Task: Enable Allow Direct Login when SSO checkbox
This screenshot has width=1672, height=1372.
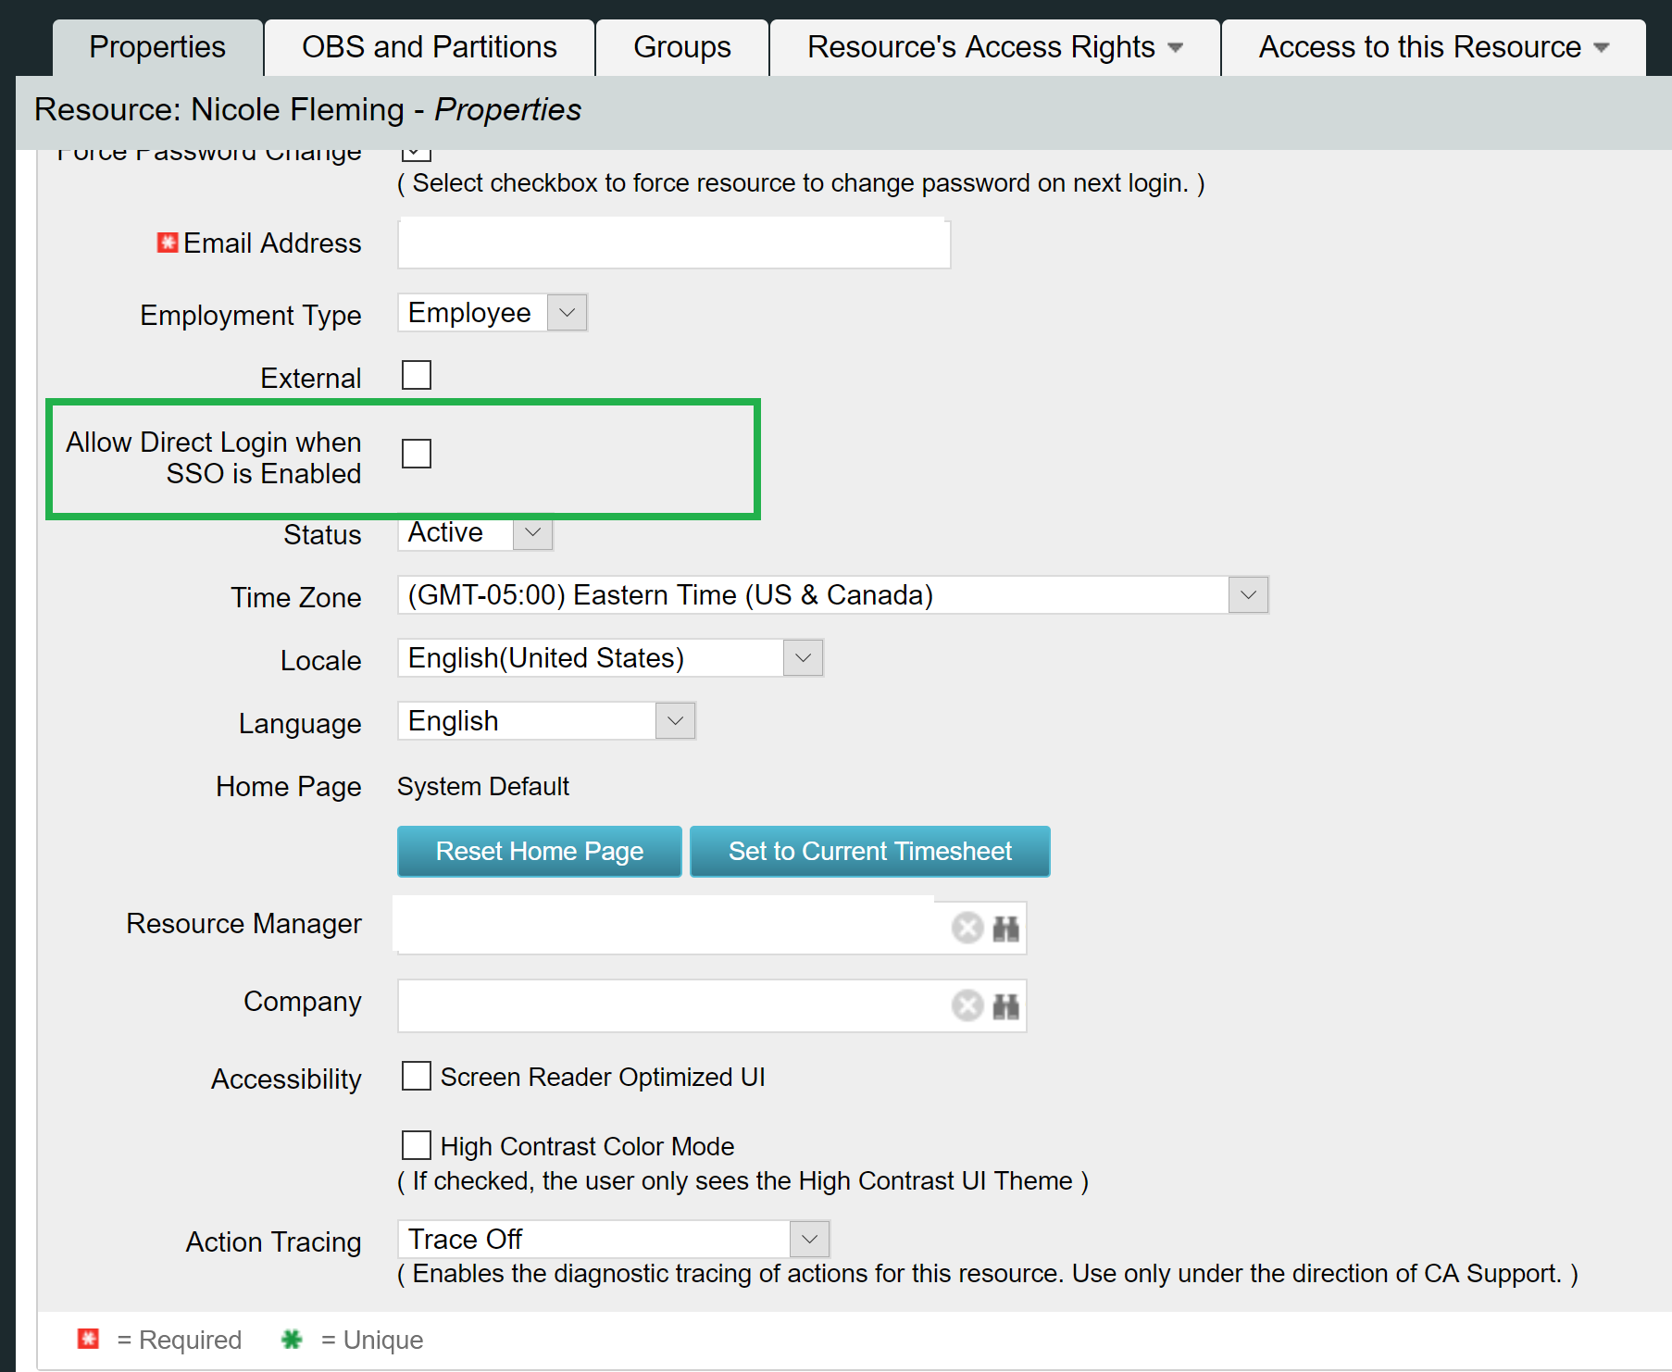Action: (x=417, y=454)
